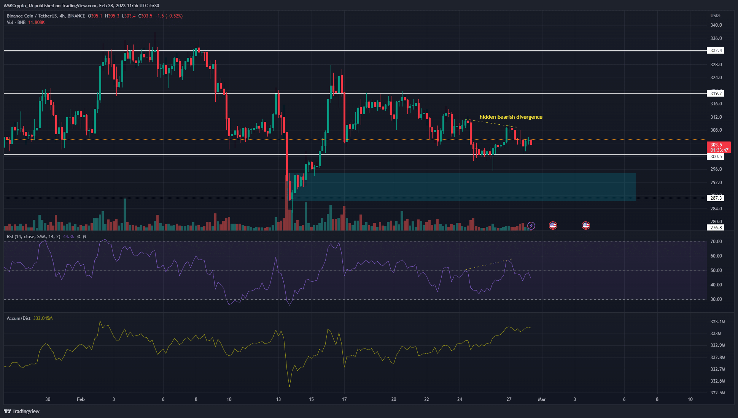Click the Feb label on time axis
Image resolution: width=738 pixels, height=418 pixels.
pyautogui.click(x=81, y=399)
